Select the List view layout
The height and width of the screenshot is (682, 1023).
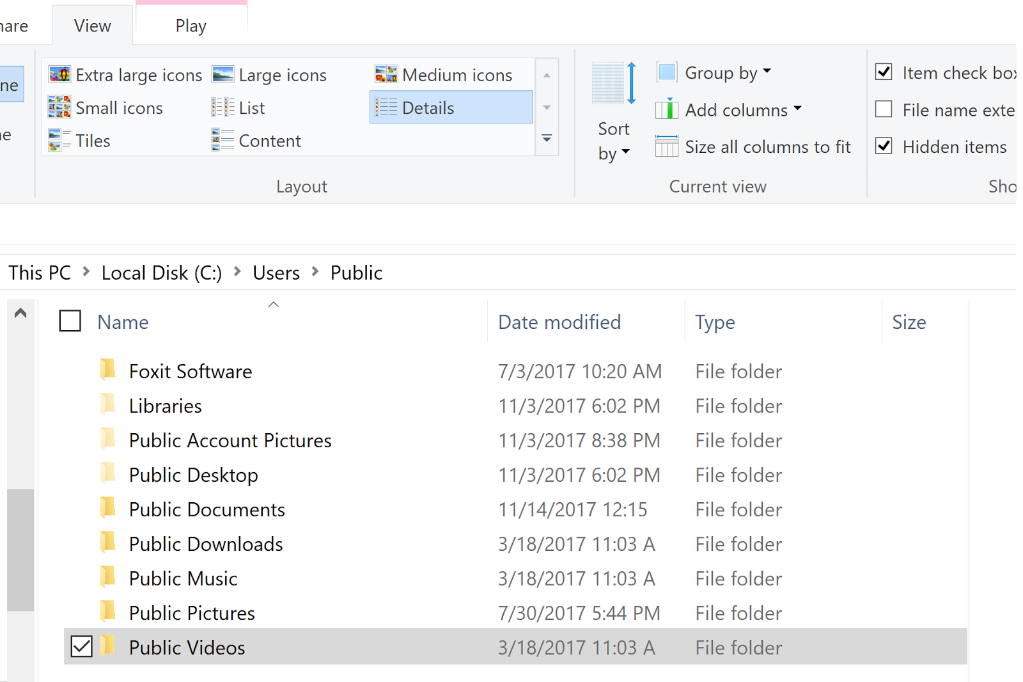coord(251,107)
